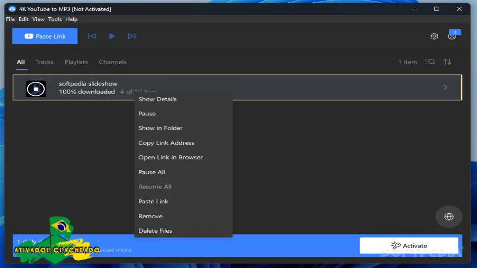Open the File menu
Viewport: 477px width, 268px height.
10,19
